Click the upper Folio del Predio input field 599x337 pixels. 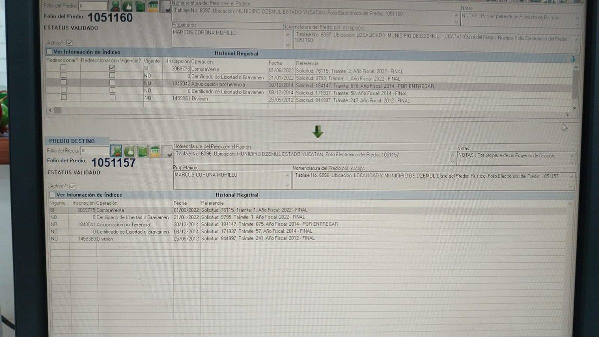coord(93,6)
